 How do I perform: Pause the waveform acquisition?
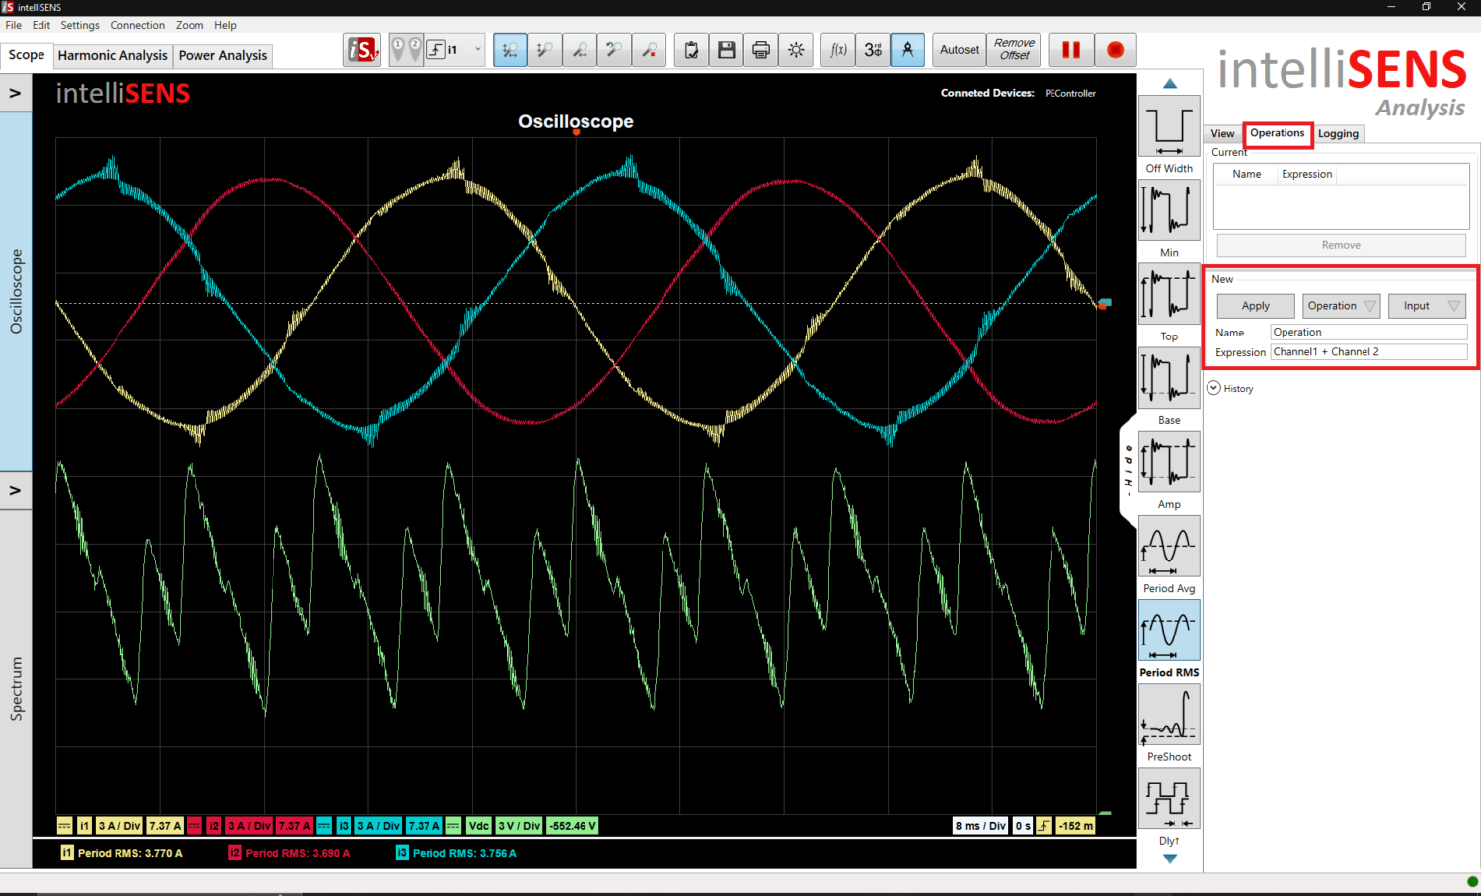(1070, 49)
